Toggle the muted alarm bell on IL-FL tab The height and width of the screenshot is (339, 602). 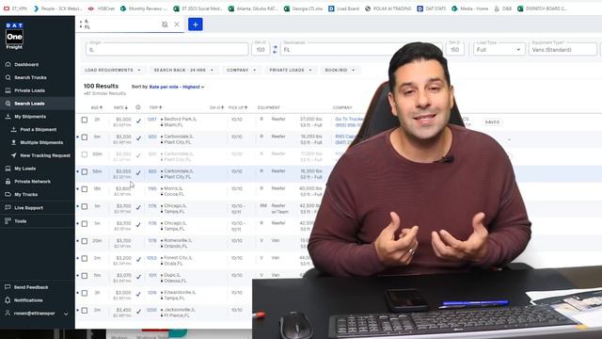tap(165, 24)
